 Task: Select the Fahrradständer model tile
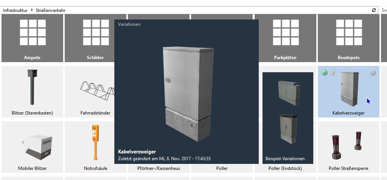click(90, 92)
